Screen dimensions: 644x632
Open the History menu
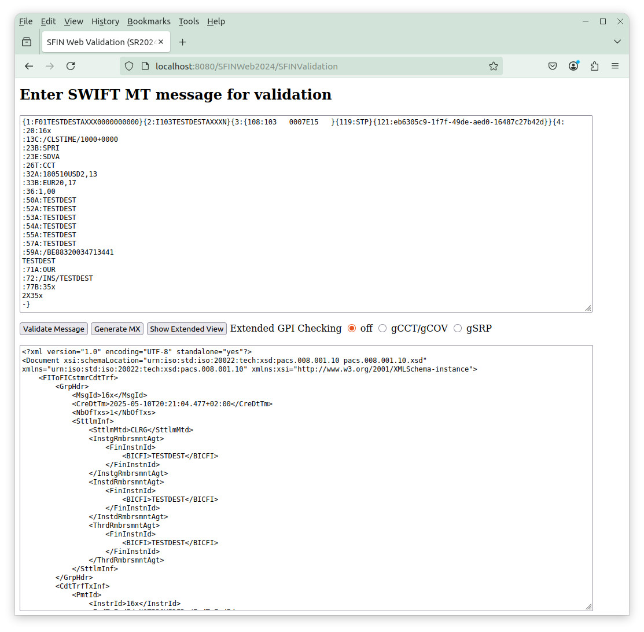[105, 21]
